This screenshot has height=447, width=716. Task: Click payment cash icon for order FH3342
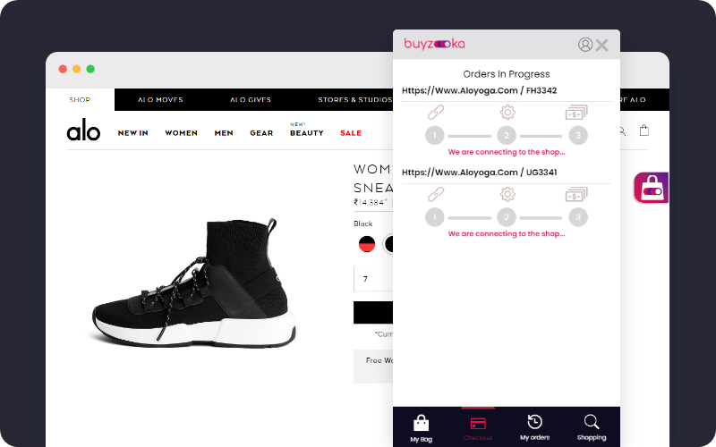576,113
